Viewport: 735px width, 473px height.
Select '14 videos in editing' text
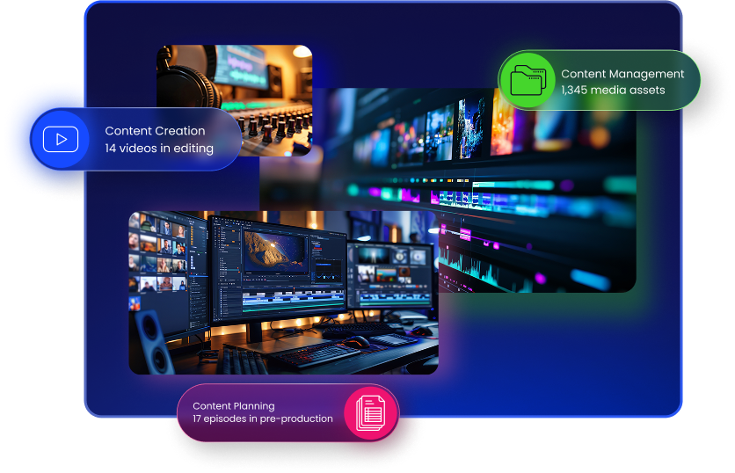pyautogui.click(x=159, y=148)
